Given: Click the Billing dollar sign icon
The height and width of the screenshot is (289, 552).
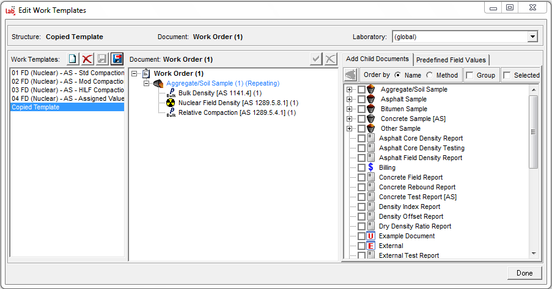Looking at the screenshot, I should point(370,167).
